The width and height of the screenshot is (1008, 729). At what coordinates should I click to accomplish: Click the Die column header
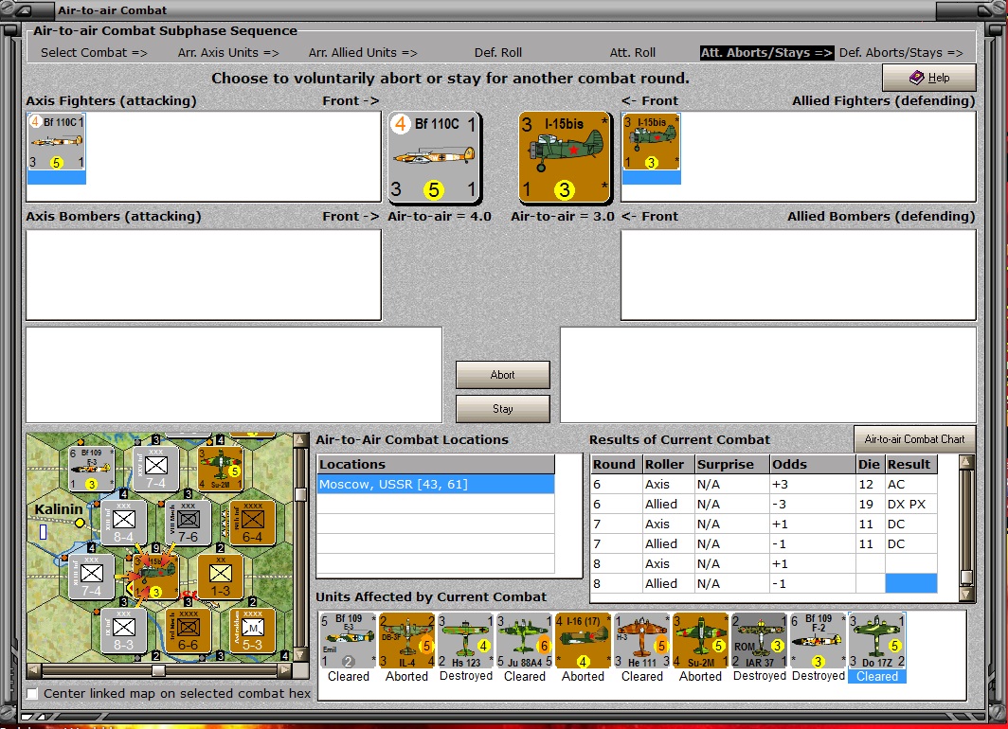pos(871,464)
